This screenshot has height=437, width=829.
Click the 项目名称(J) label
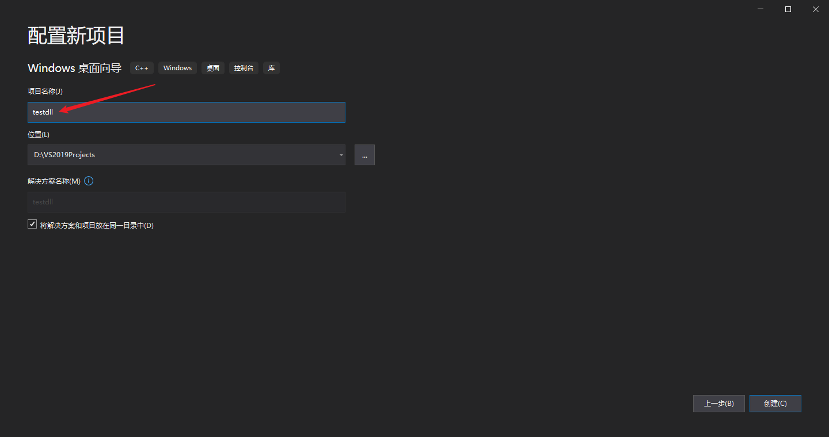[45, 92]
